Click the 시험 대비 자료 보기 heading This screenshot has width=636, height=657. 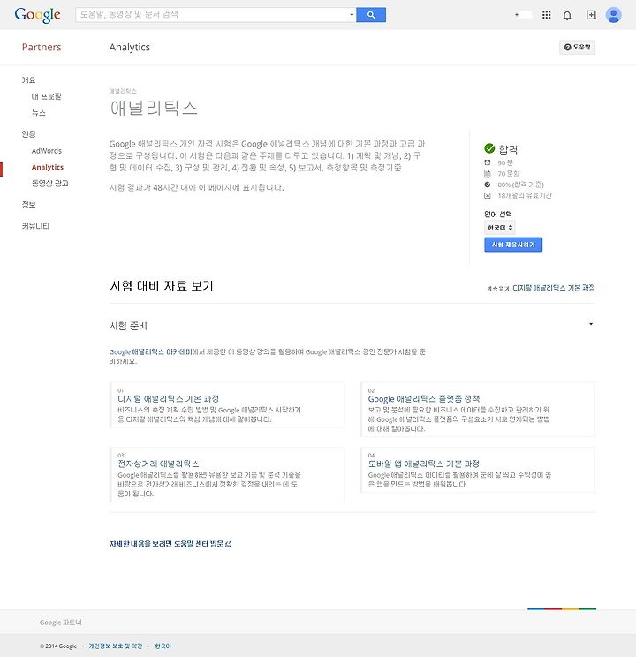(x=162, y=286)
